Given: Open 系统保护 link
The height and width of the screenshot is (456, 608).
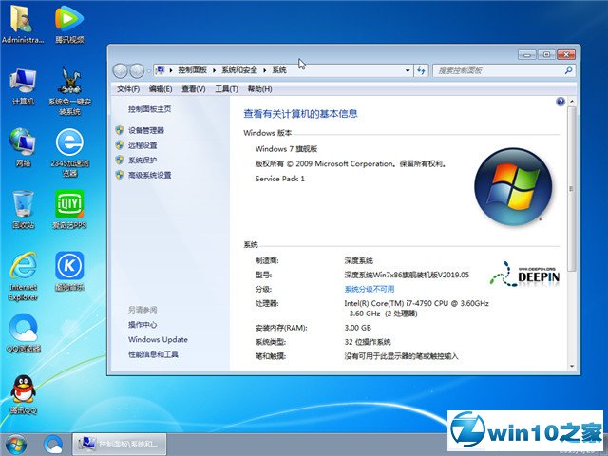Looking at the screenshot, I should click(x=142, y=161).
